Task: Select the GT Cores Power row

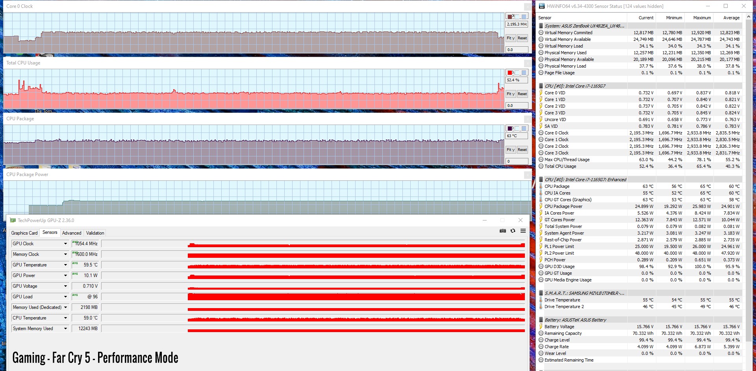Action: coord(639,220)
